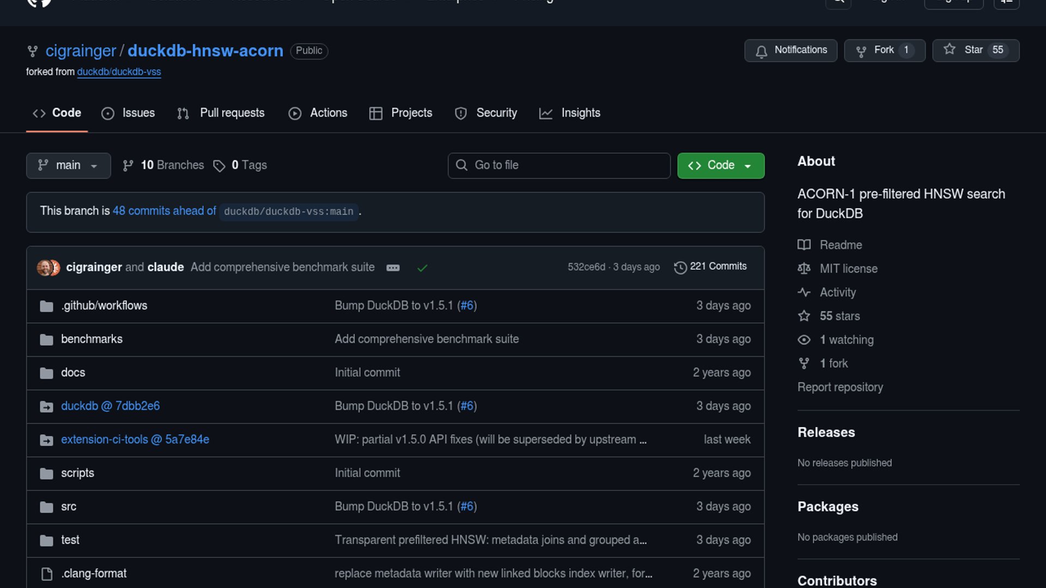Expand commit message ellipsis button
Viewport: 1046px width, 588px height.
pyautogui.click(x=393, y=268)
